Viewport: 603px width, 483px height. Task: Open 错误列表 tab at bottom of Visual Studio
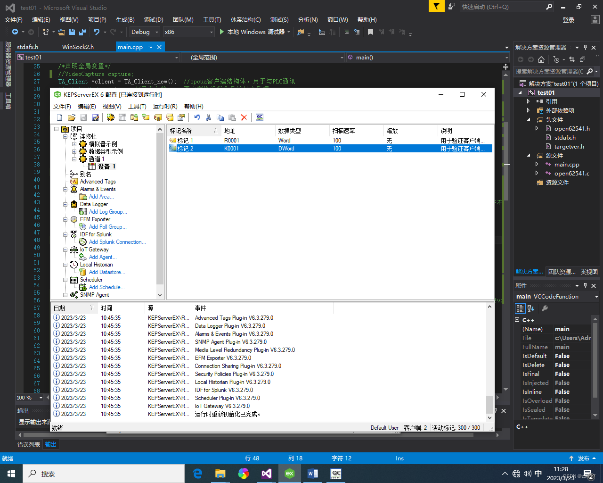click(x=29, y=444)
